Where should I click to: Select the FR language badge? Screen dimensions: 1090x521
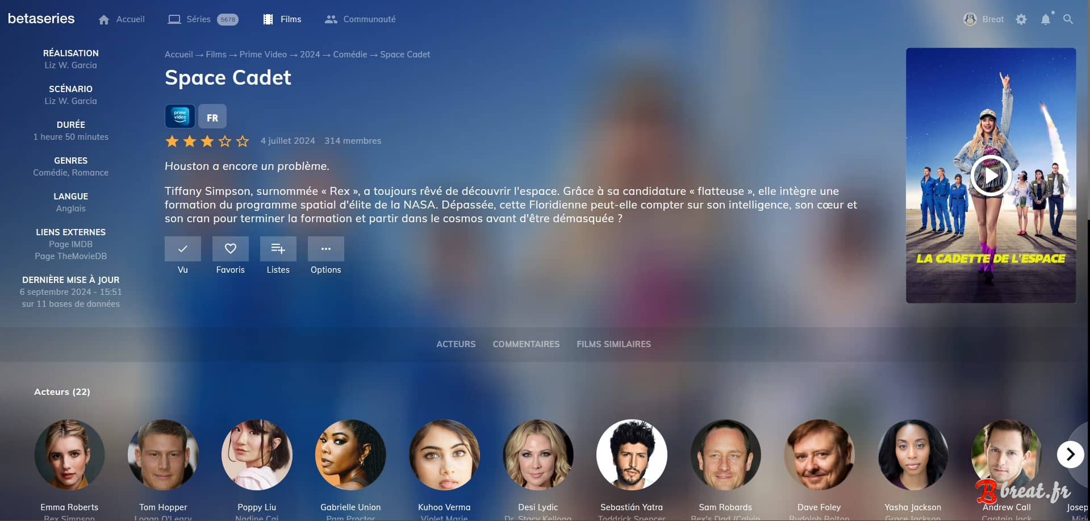click(x=212, y=116)
